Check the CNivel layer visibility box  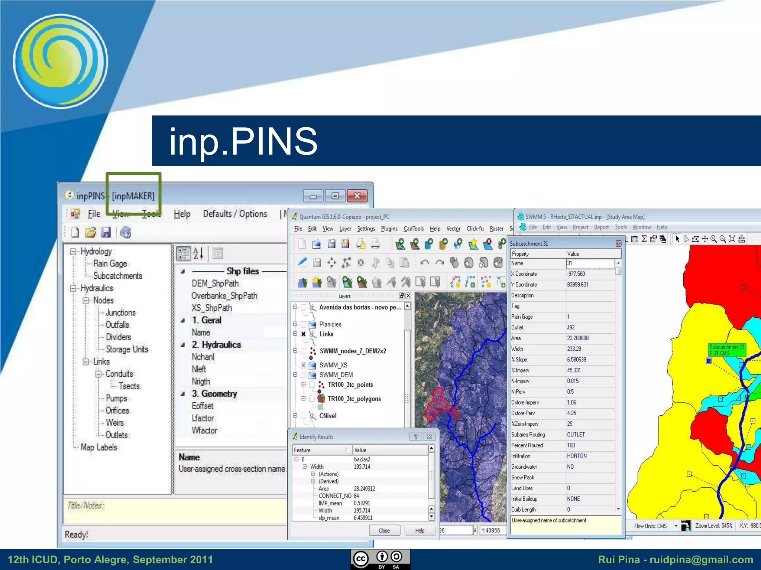(304, 416)
